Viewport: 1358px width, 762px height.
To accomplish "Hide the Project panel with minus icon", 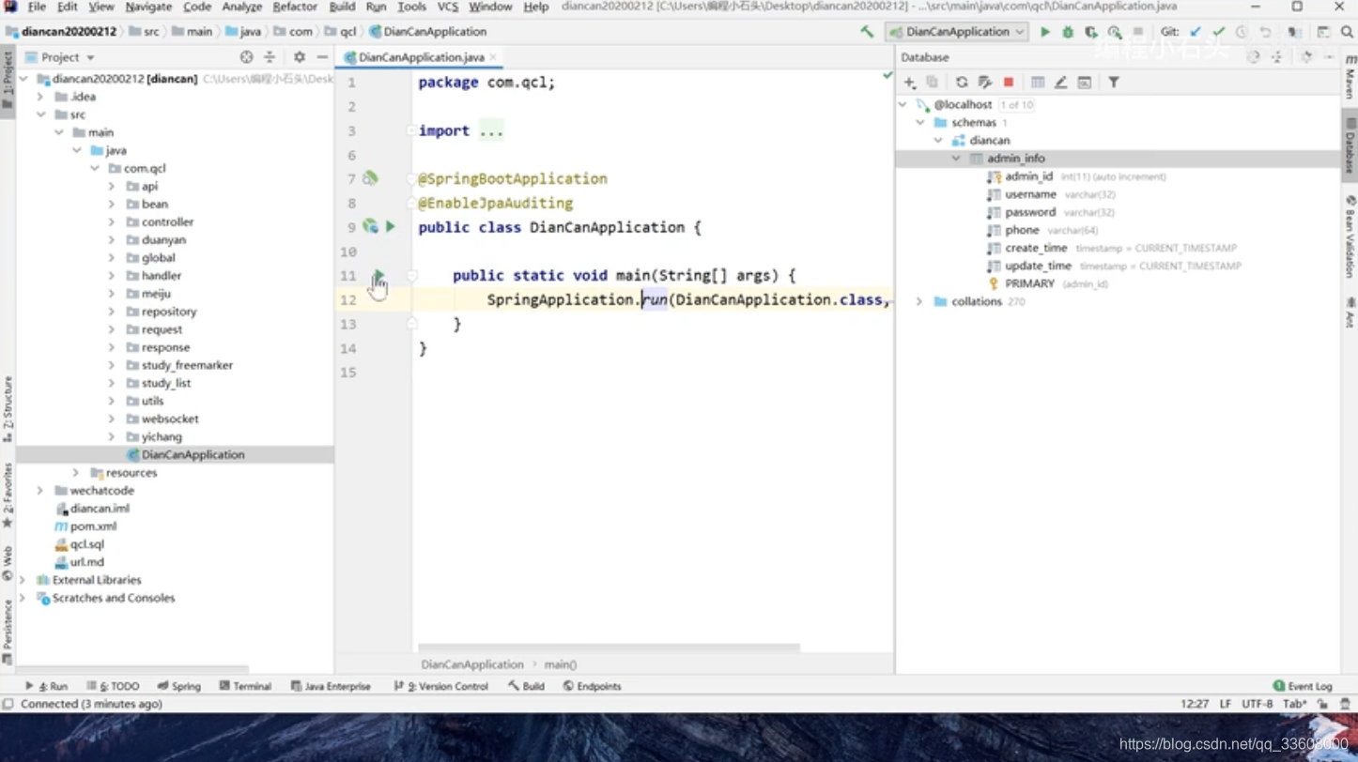I will pyautogui.click(x=322, y=57).
